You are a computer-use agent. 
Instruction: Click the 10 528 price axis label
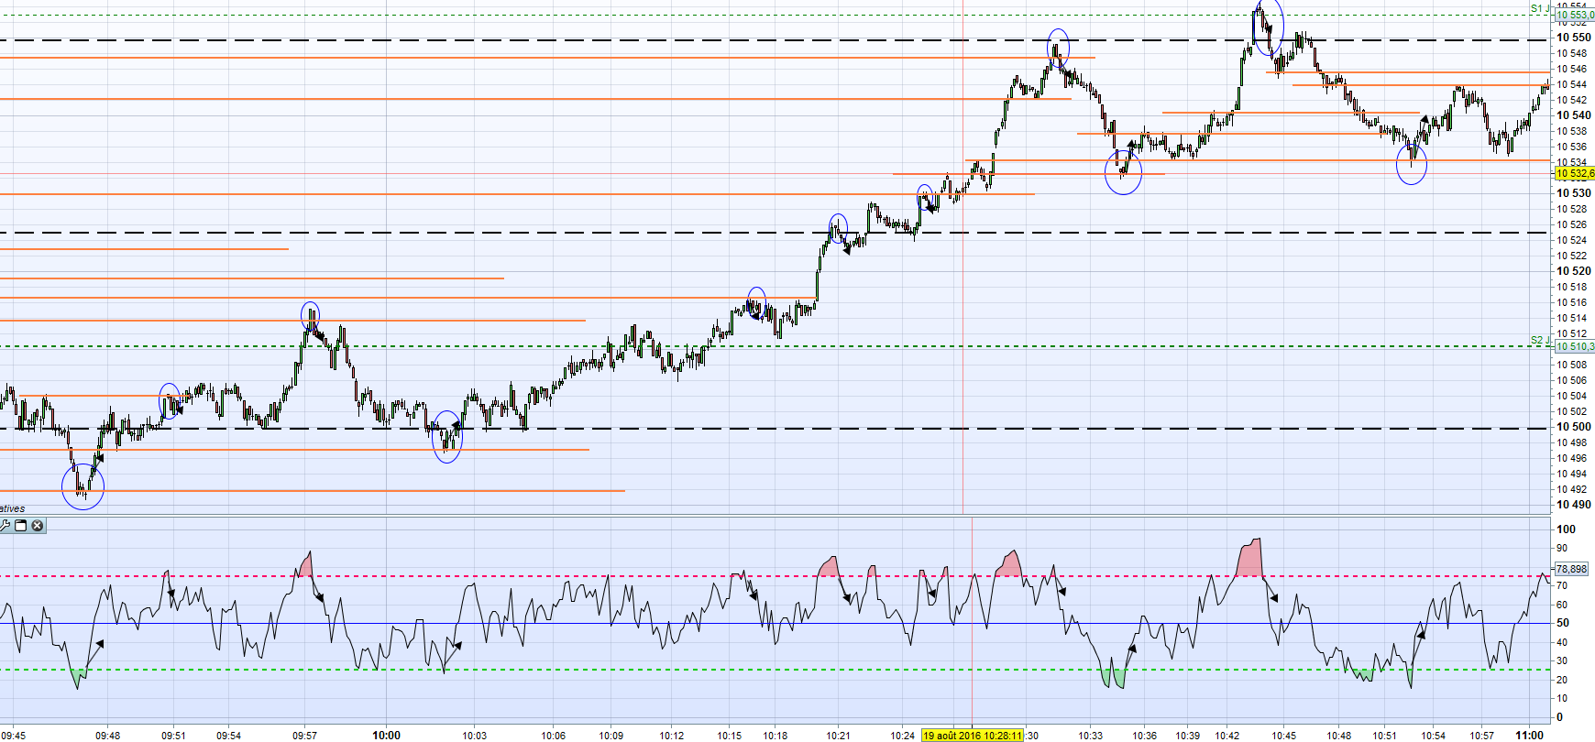pos(1572,209)
